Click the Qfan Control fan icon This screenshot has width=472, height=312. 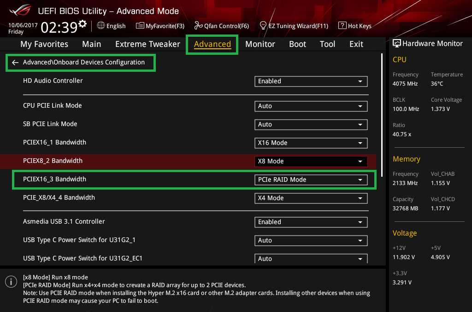[x=198, y=26]
